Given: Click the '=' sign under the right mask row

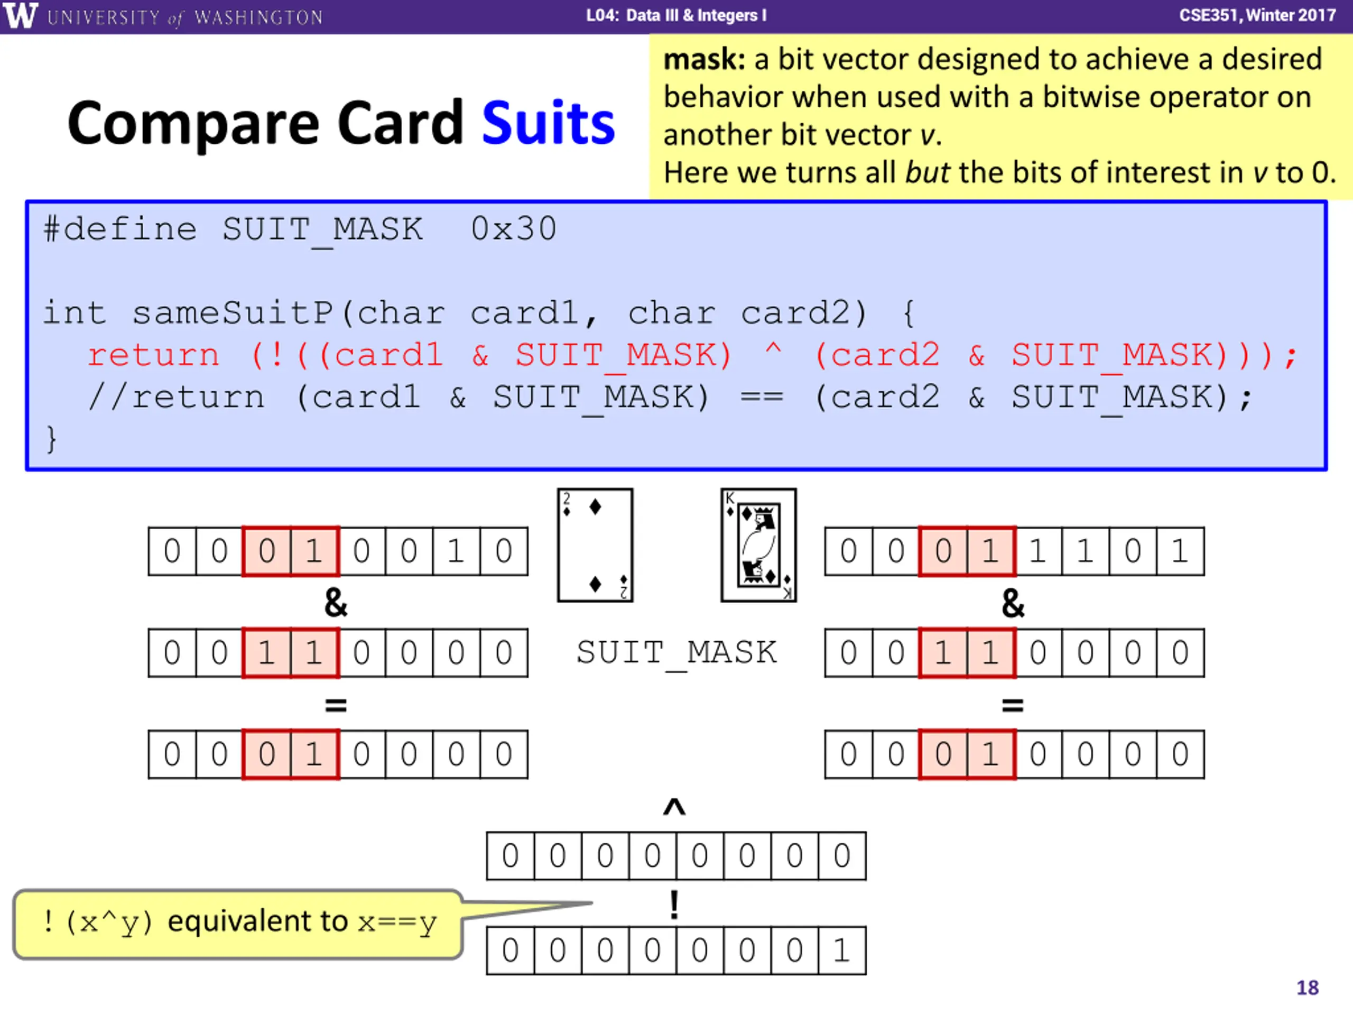Looking at the screenshot, I should coord(1013,705).
